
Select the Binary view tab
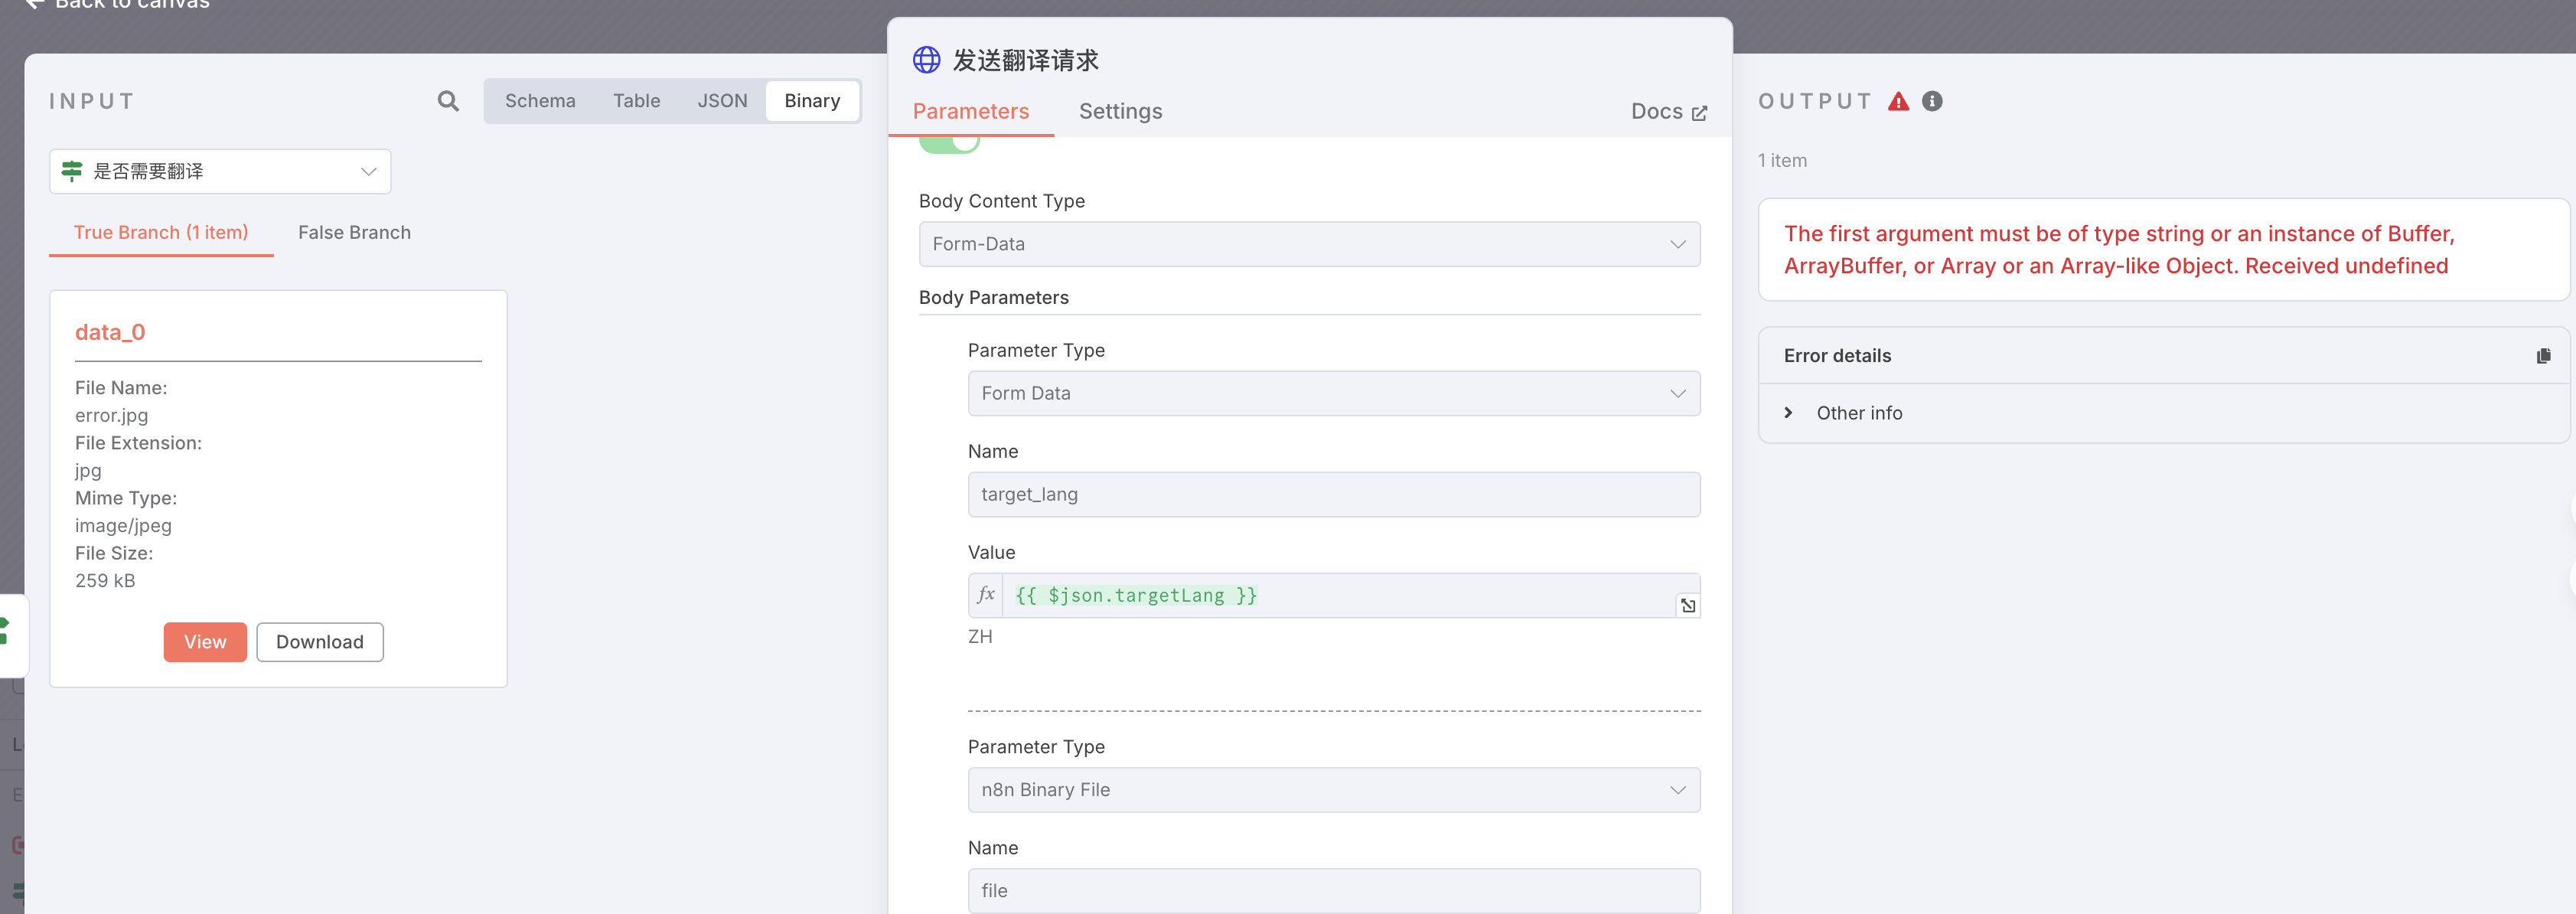click(x=812, y=101)
